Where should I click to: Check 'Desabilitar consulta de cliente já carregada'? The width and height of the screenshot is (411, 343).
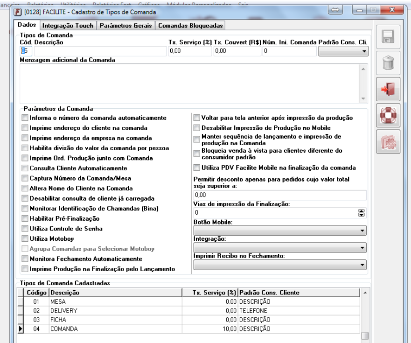pyautogui.click(x=25, y=198)
